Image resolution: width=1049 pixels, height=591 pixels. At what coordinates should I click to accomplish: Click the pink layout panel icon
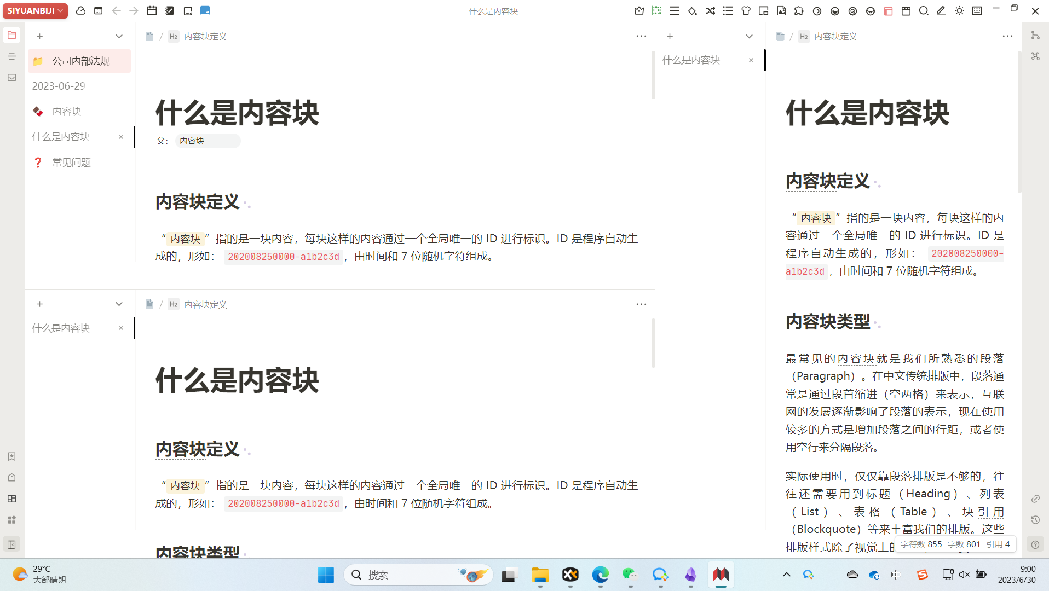888,11
